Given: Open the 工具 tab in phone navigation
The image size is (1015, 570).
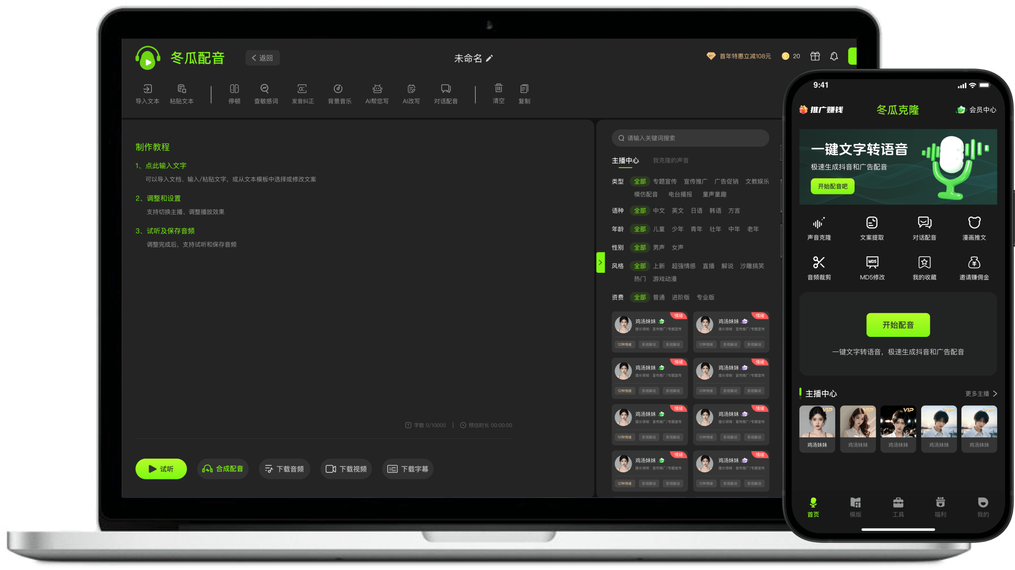Looking at the screenshot, I should [898, 507].
